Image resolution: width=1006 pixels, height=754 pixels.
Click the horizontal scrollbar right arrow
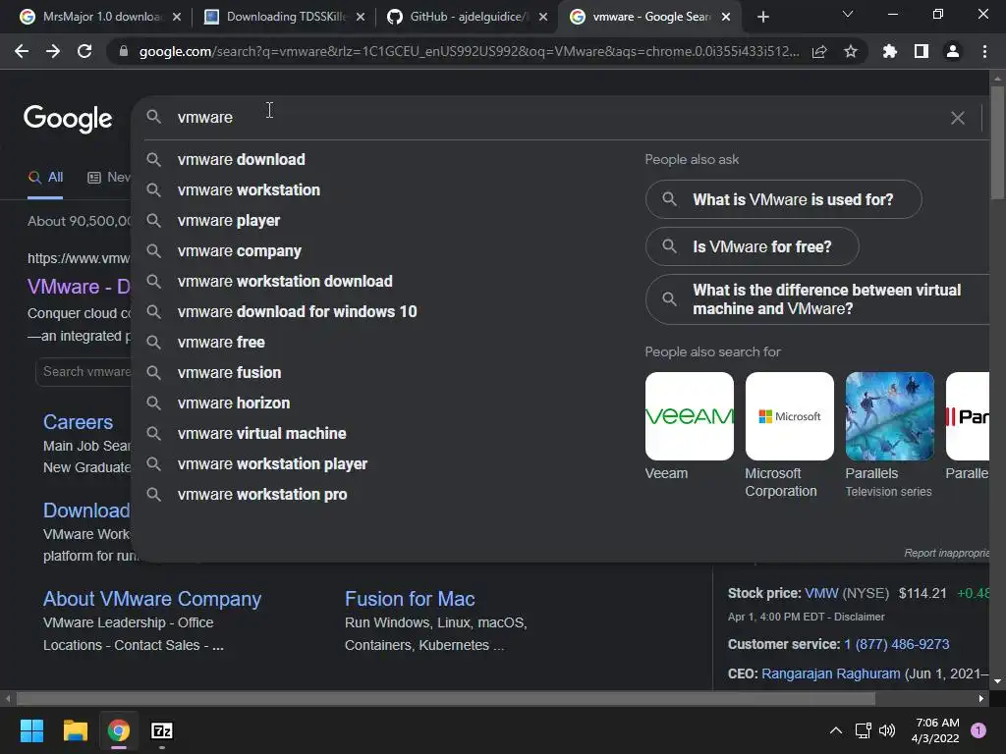coord(981,698)
